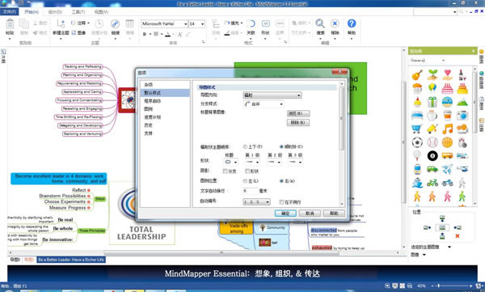Click the New Topic (新建主题) icon
485x292 pixels.
(61, 23)
